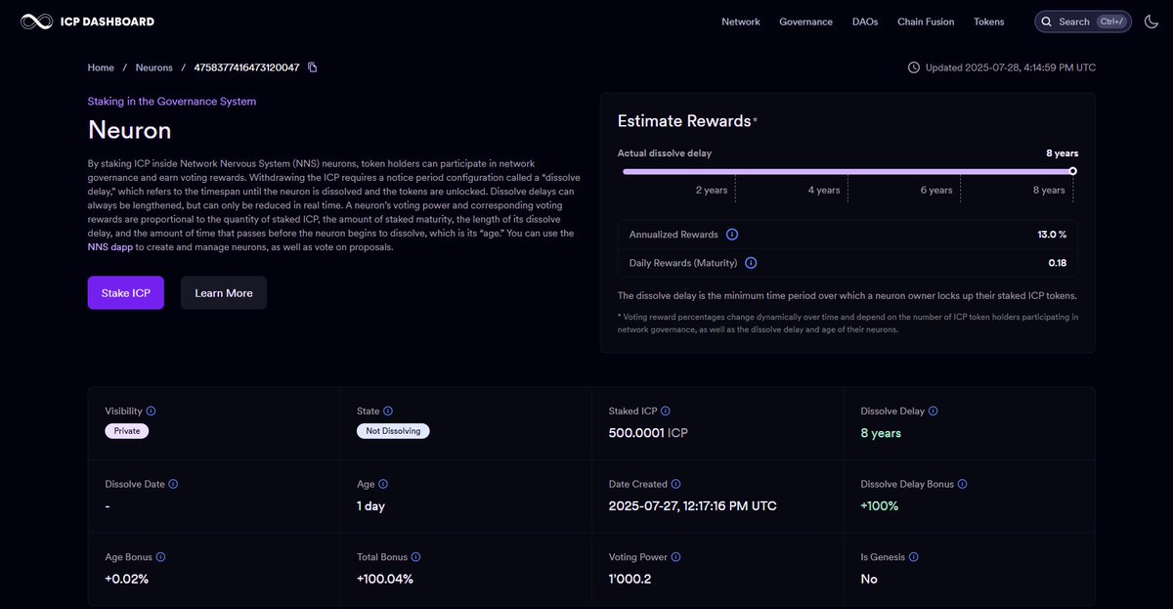Open info icon next to Dissolve Delay
1173x609 pixels.
click(933, 412)
